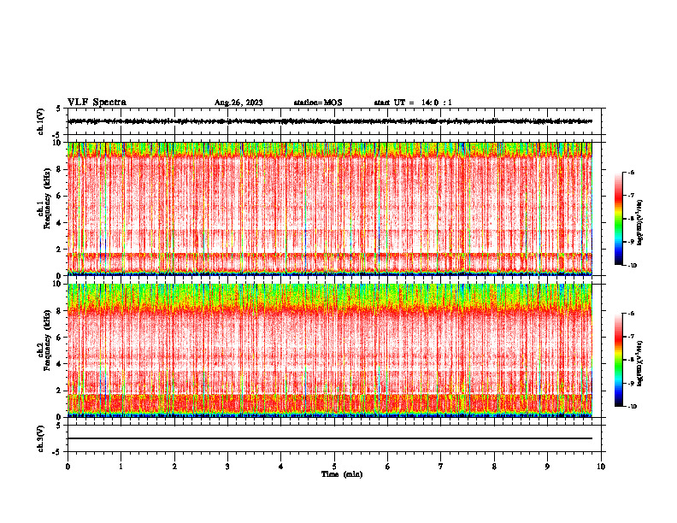Click time axis tick label "5"
The width and height of the screenshot is (677, 523).
pos(334,467)
